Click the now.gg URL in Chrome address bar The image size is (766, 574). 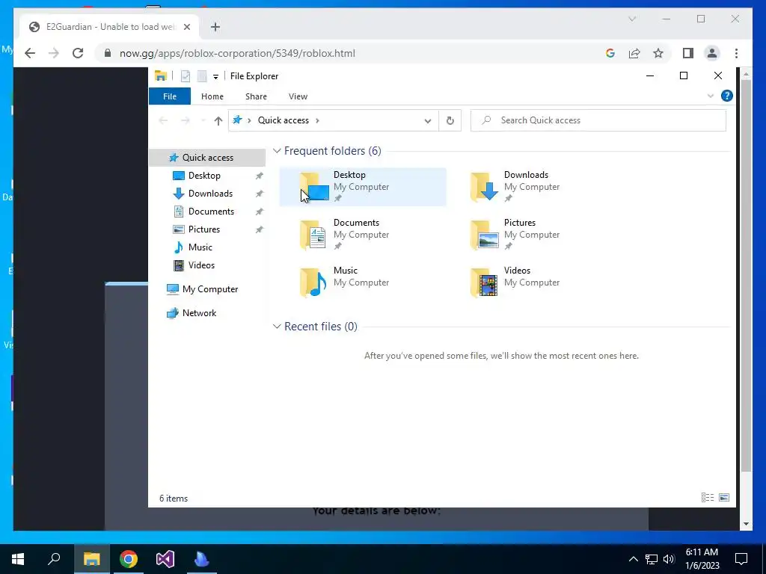click(x=237, y=53)
